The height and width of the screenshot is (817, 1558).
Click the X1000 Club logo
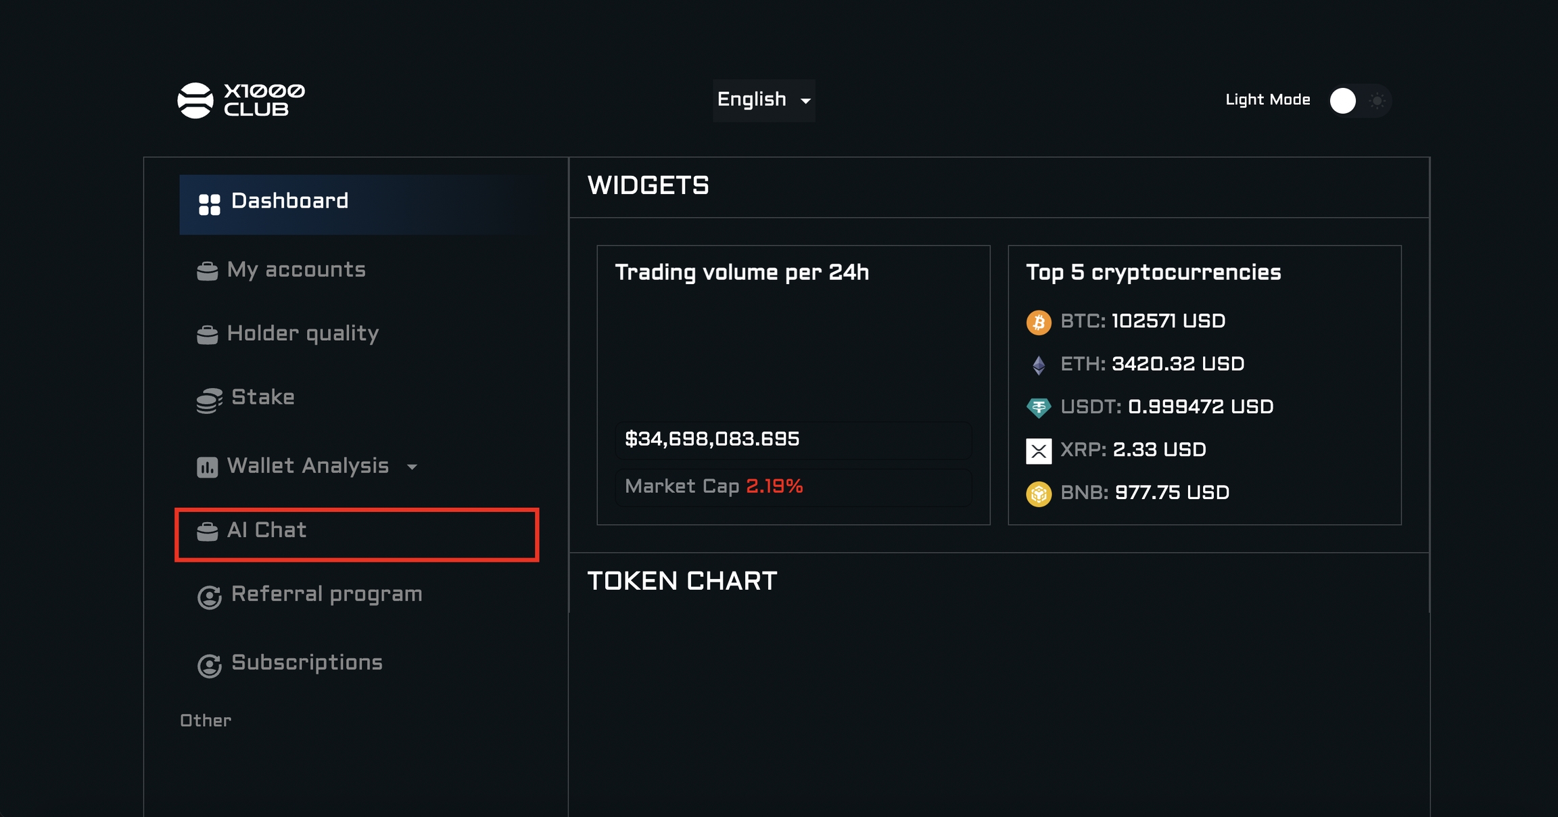[x=241, y=100]
